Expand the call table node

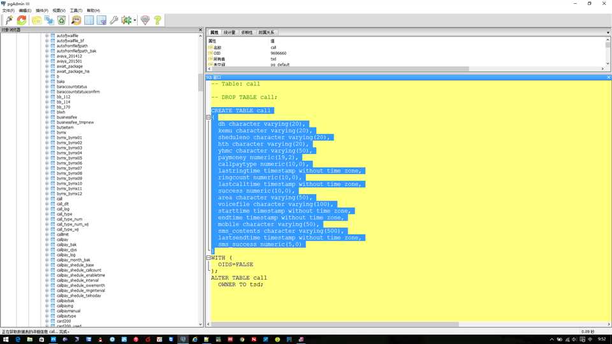coord(47,199)
